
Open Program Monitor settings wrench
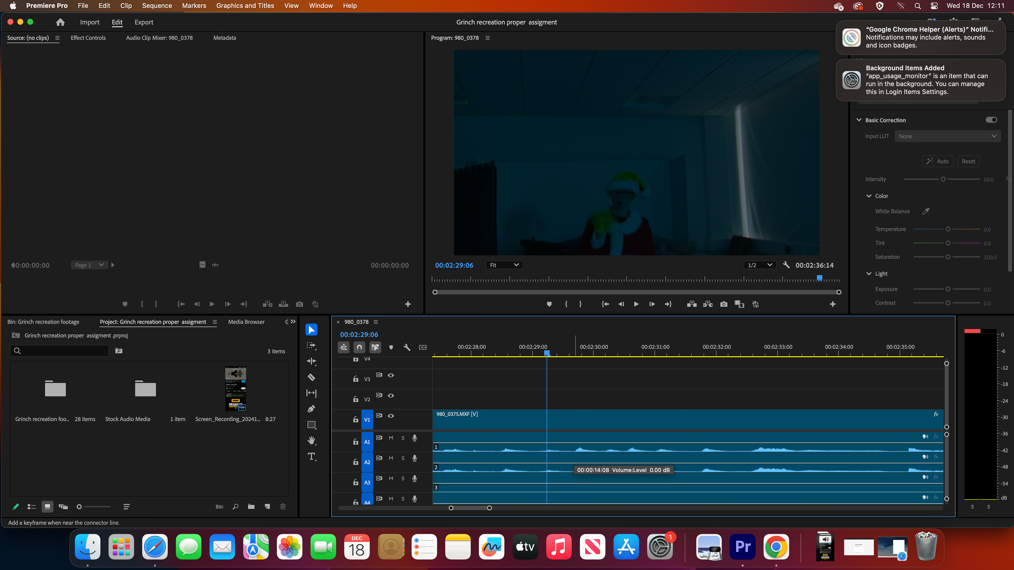tap(786, 265)
